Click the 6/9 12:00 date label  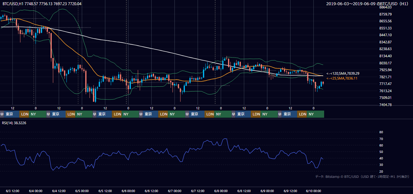click(291, 191)
